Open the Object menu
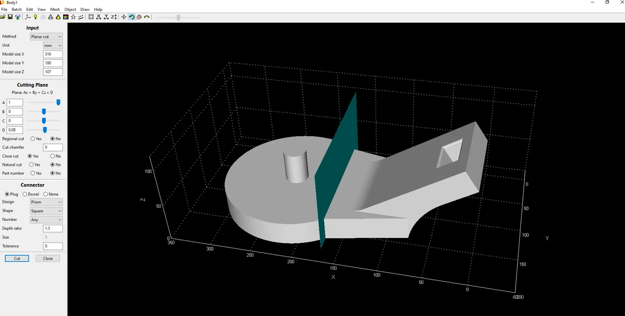This screenshot has height=316, width=625. (x=70, y=9)
